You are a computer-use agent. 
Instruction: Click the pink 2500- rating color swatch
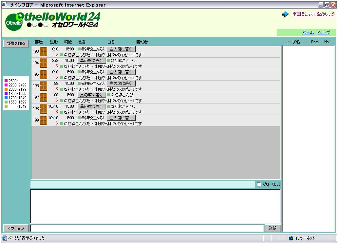pos(6,81)
